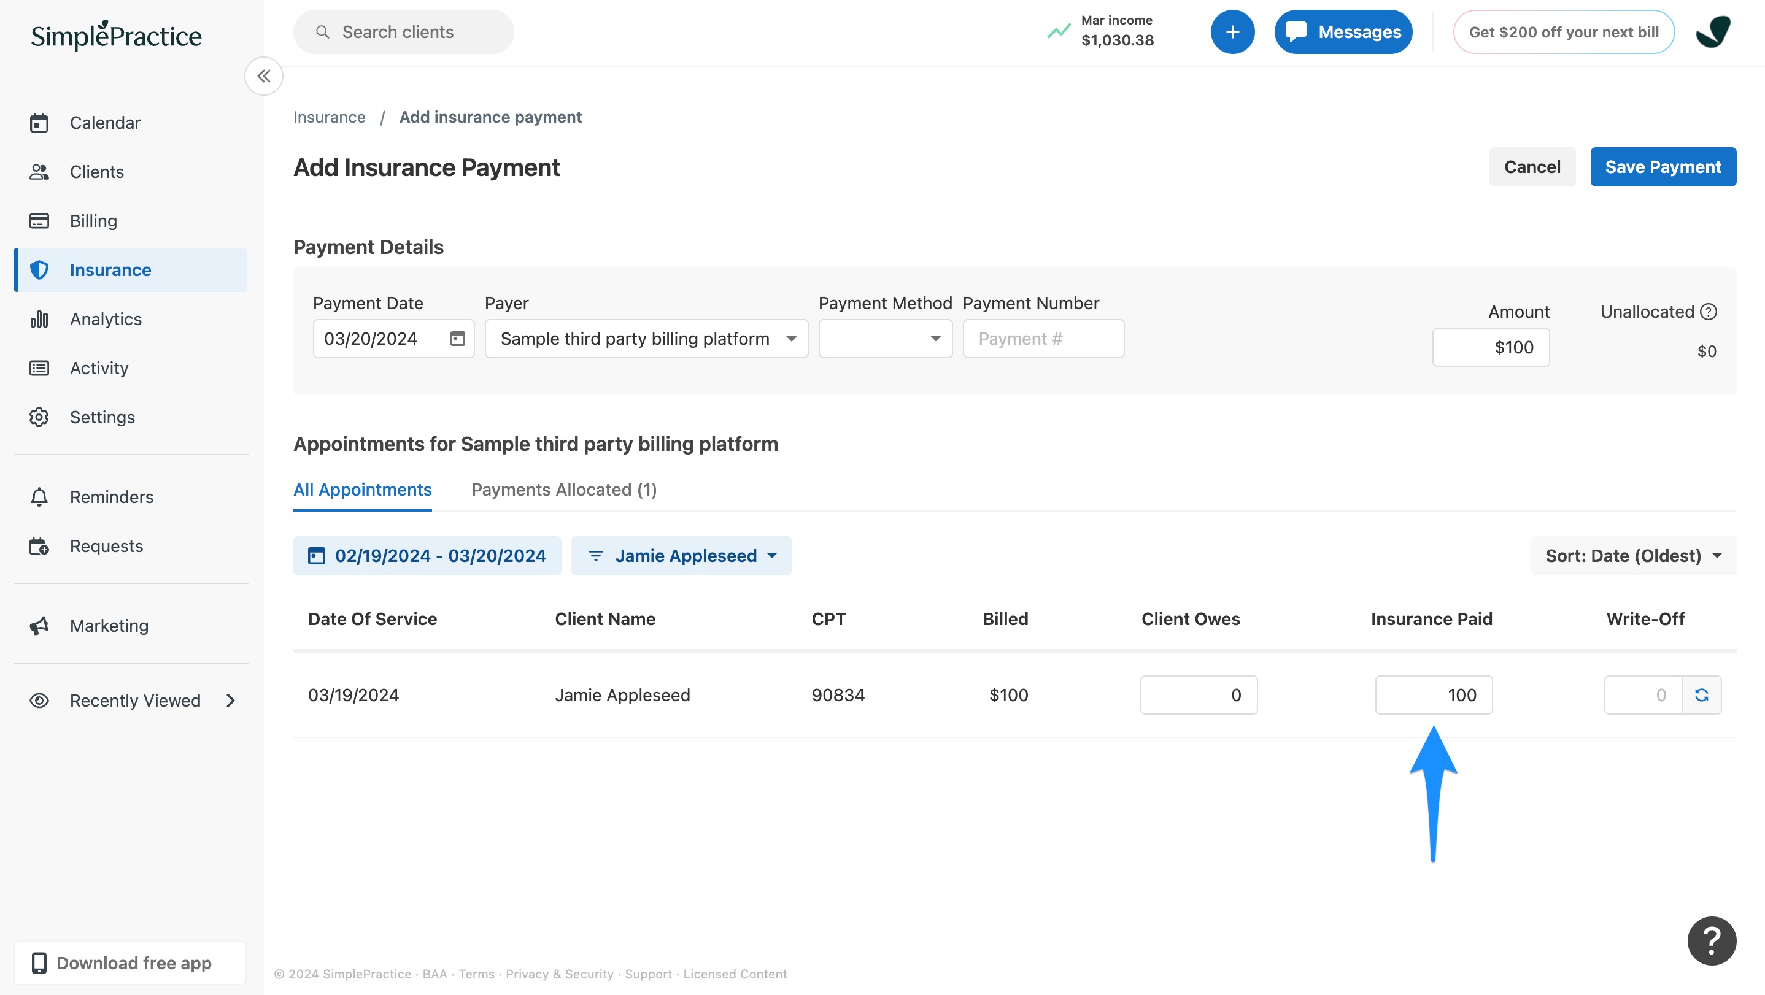Click the Mar income trend icon

click(1059, 31)
